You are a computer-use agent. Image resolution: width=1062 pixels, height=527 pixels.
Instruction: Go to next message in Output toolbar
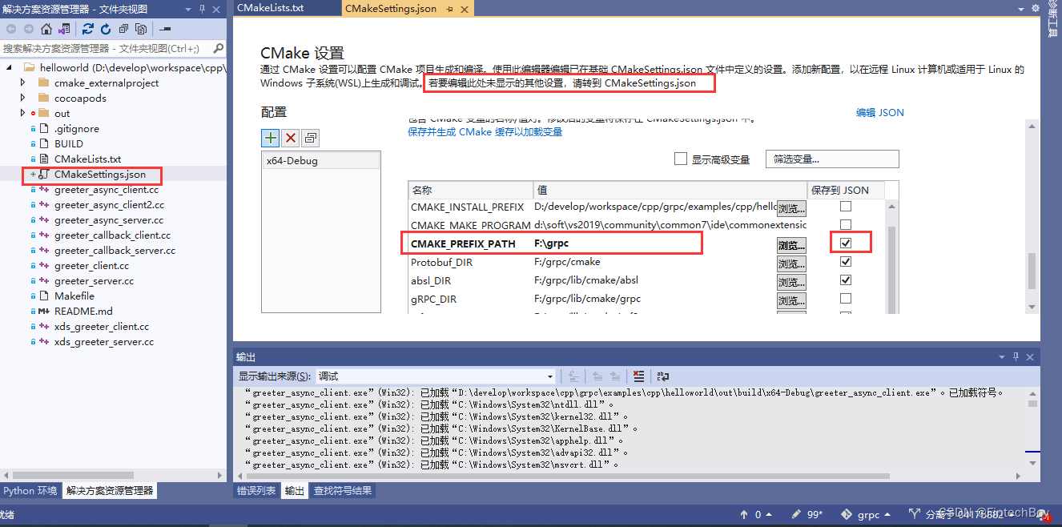pos(614,376)
